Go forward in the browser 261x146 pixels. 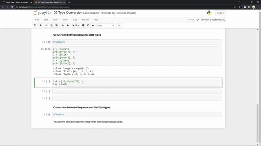pyautogui.click(x=7, y=7)
